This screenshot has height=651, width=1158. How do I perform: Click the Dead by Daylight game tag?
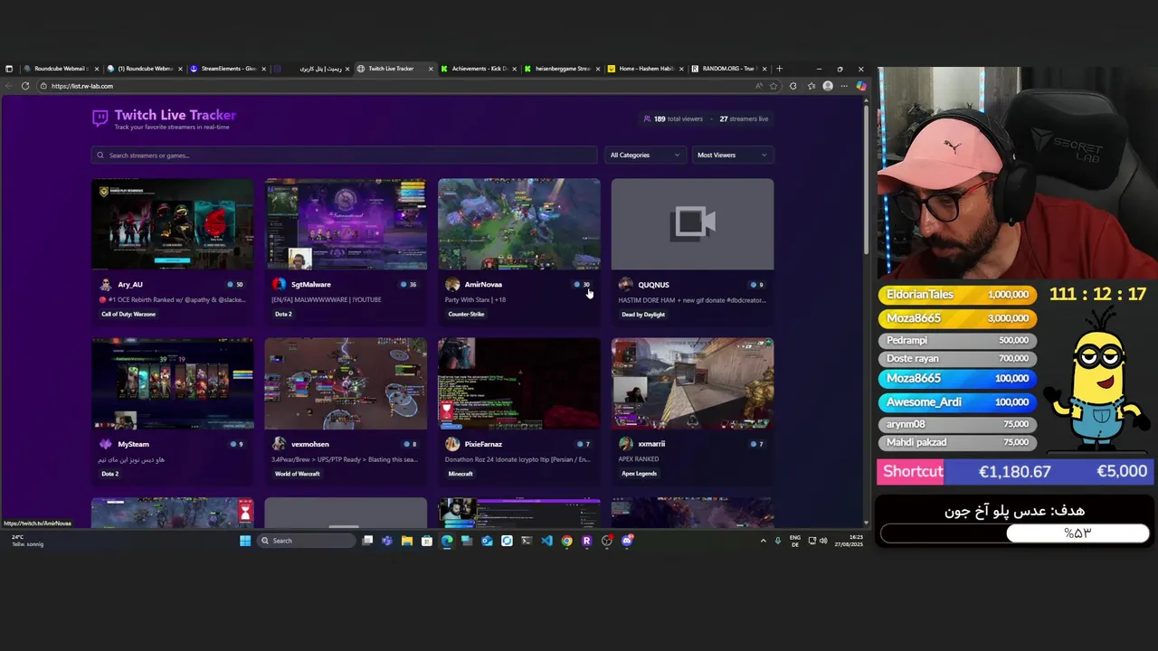pos(643,315)
